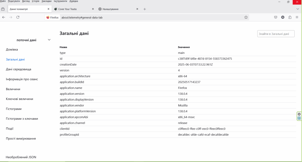Click the Значення column header
The width and height of the screenshot is (302, 162).
tap(184, 47)
